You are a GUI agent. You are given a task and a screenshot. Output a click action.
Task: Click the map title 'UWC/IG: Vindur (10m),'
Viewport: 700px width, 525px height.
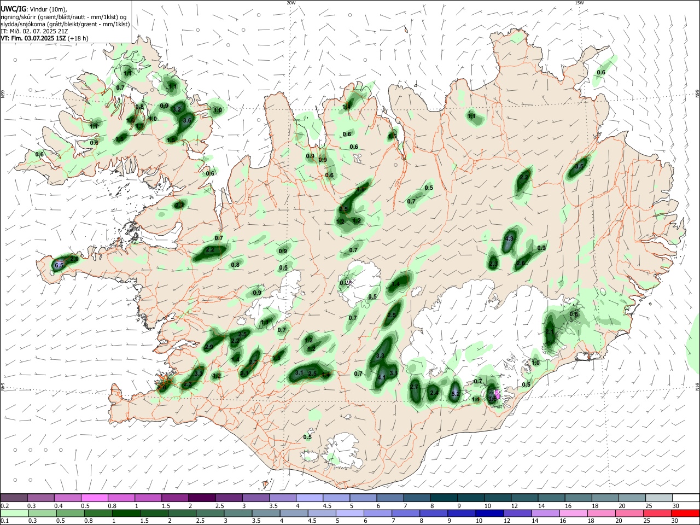[x=33, y=9]
